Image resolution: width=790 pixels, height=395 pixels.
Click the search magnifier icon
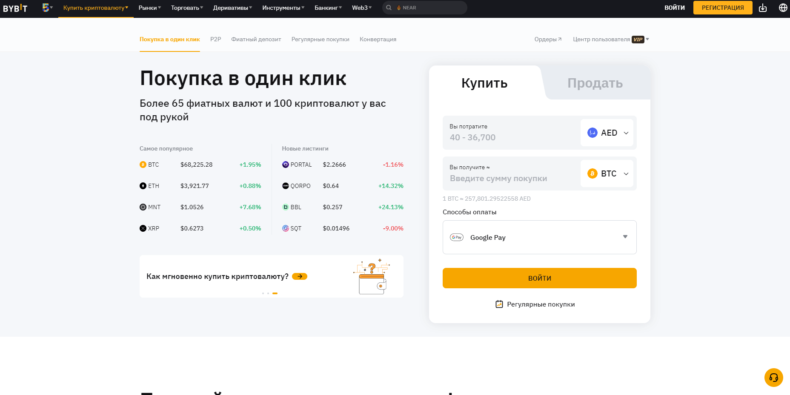tap(389, 8)
